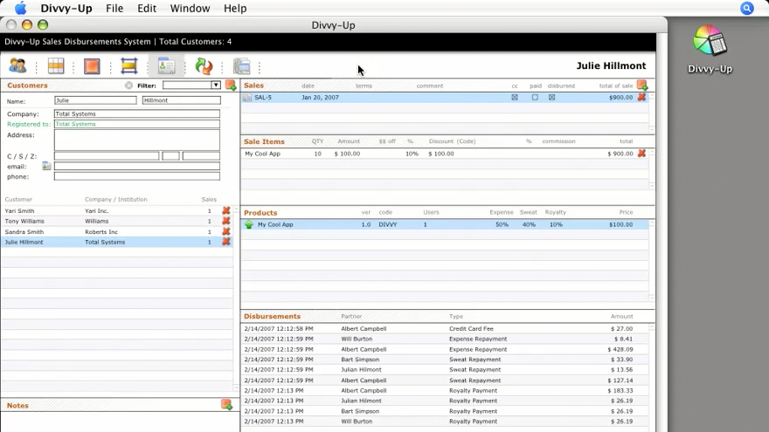Add a new sale with the plus icon
769x432 pixels.
click(642, 86)
